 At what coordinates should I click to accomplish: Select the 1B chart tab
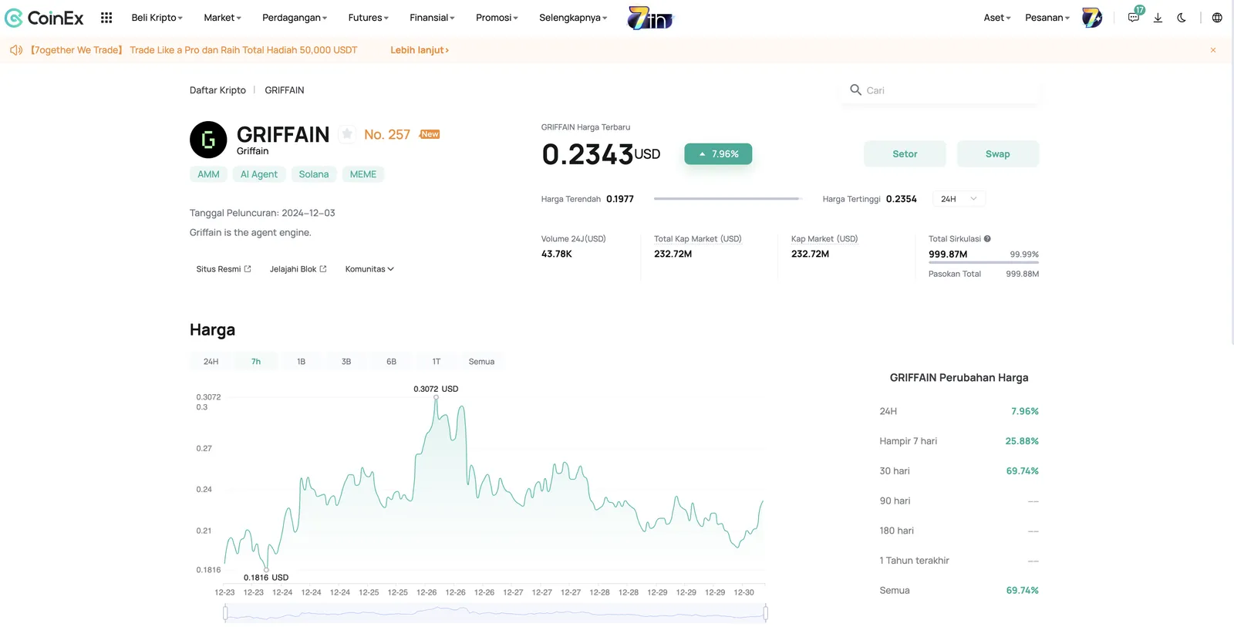pyautogui.click(x=301, y=362)
